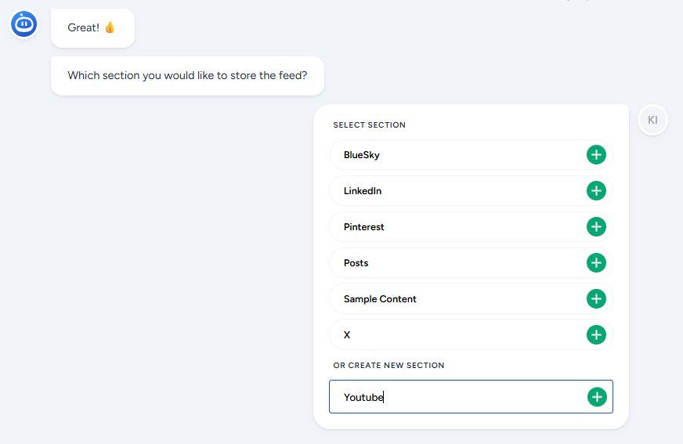The image size is (683, 444).
Task: Click the 'Which section' question message
Action: point(187,76)
